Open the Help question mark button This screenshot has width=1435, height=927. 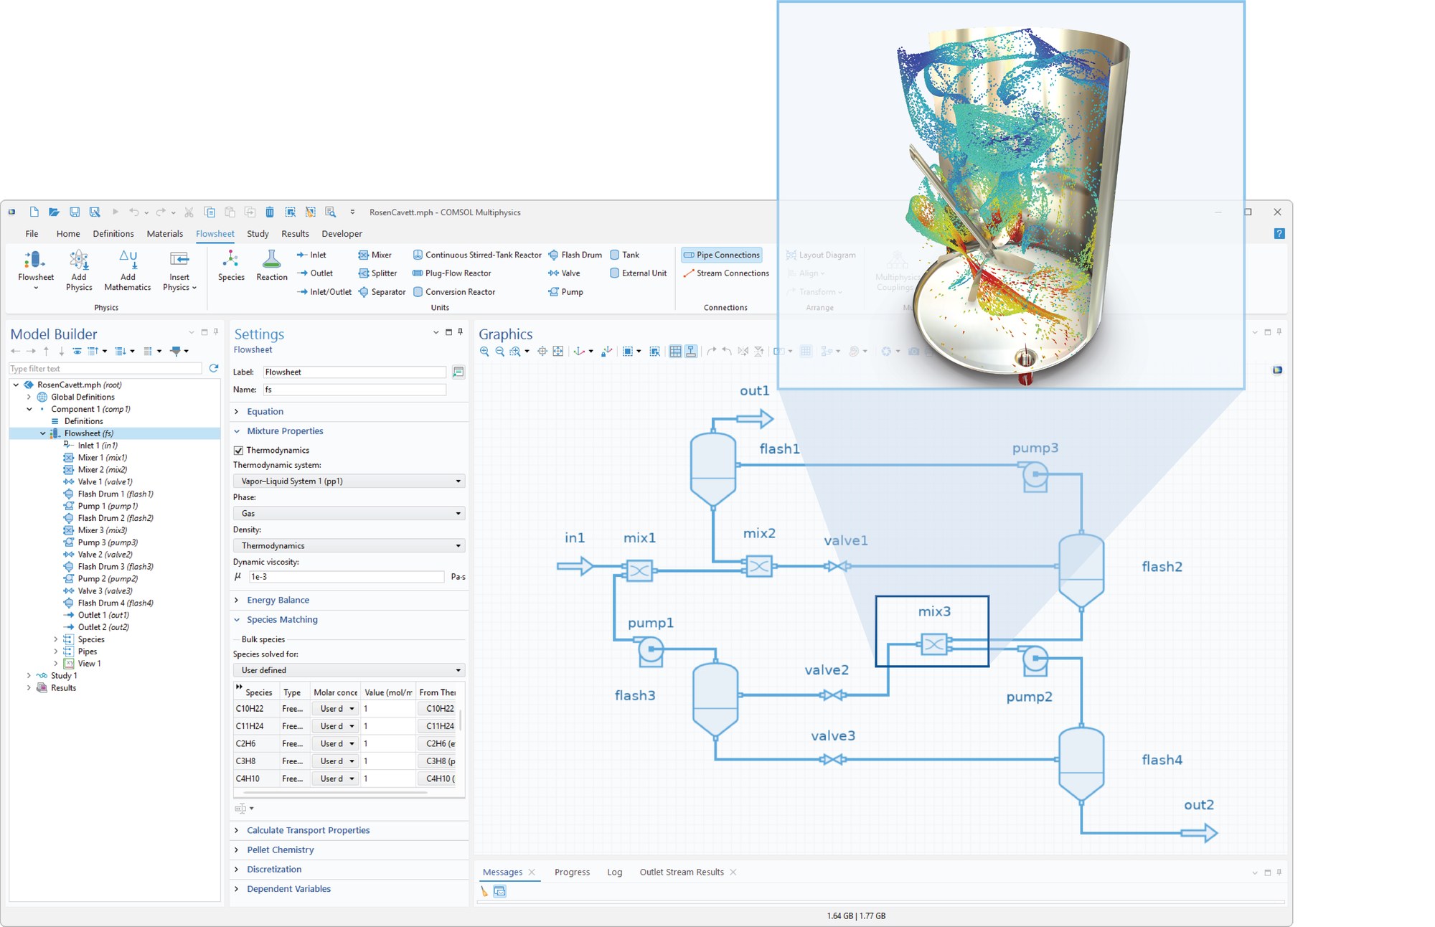click(1279, 234)
